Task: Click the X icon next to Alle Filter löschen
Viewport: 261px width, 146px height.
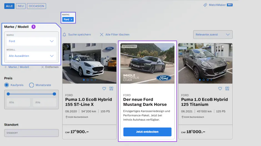Action: 102,34
